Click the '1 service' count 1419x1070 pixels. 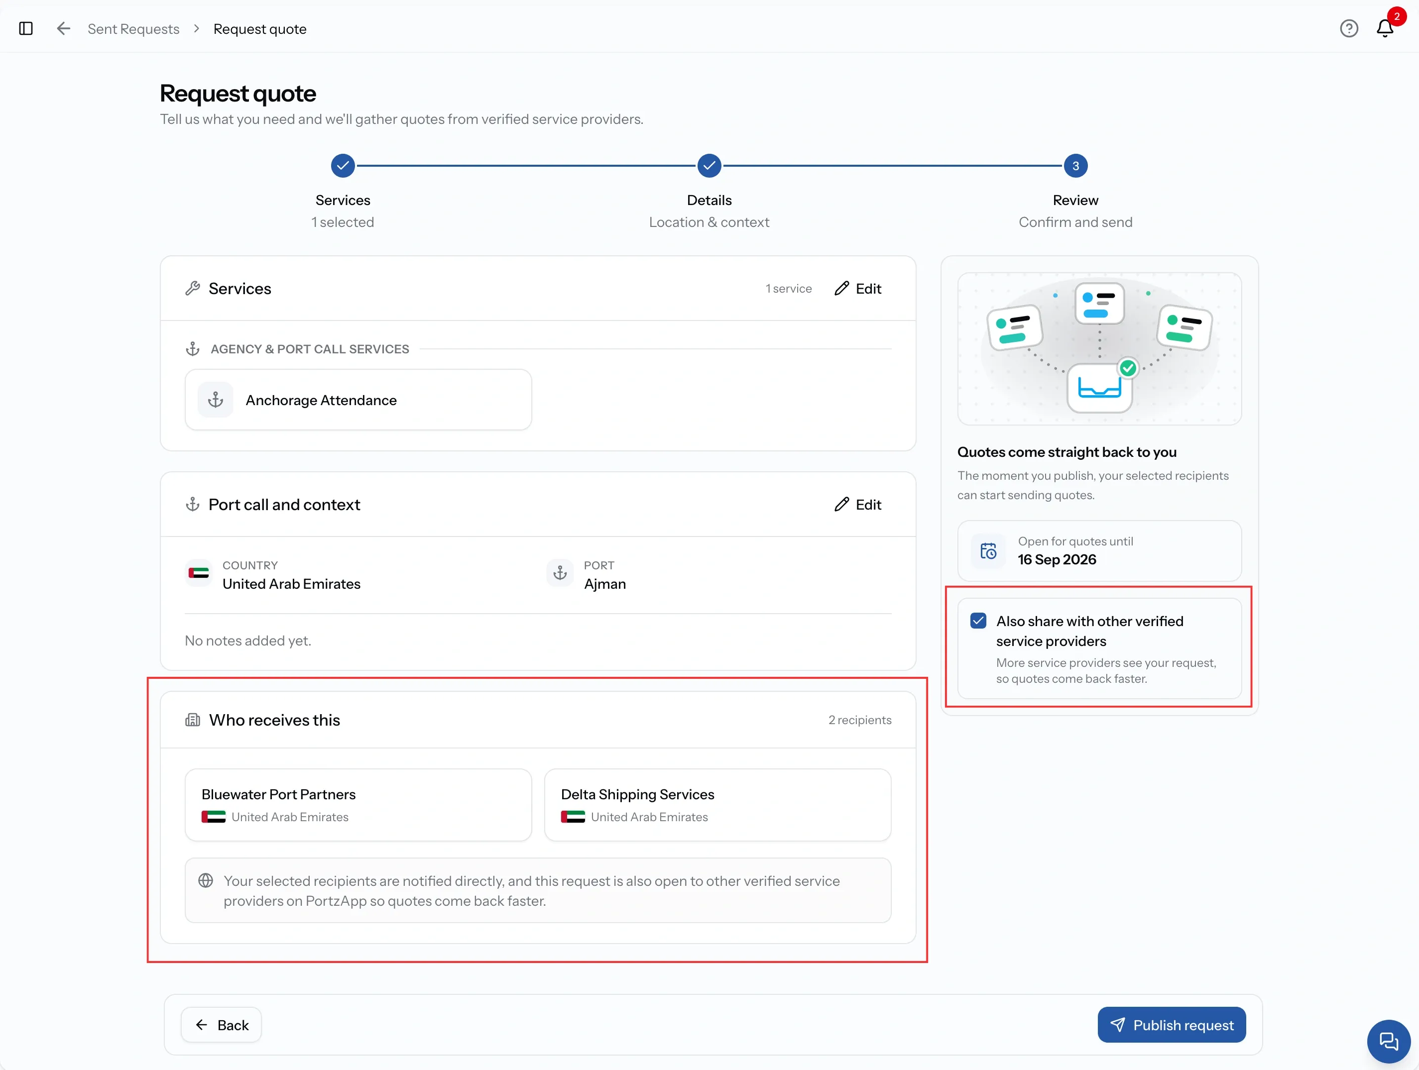click(x=788, y=289)
